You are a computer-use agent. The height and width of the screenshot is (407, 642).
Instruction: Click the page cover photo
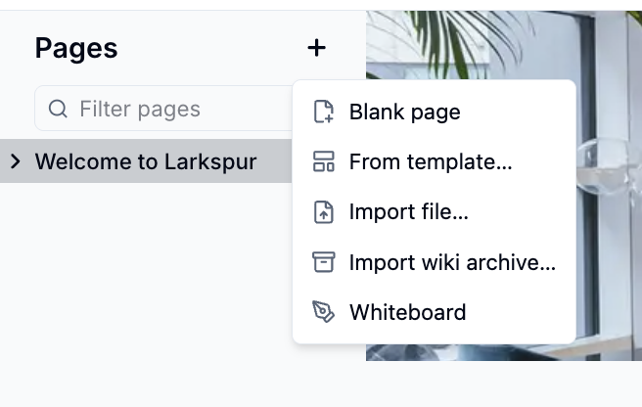(x=609, y=184)
